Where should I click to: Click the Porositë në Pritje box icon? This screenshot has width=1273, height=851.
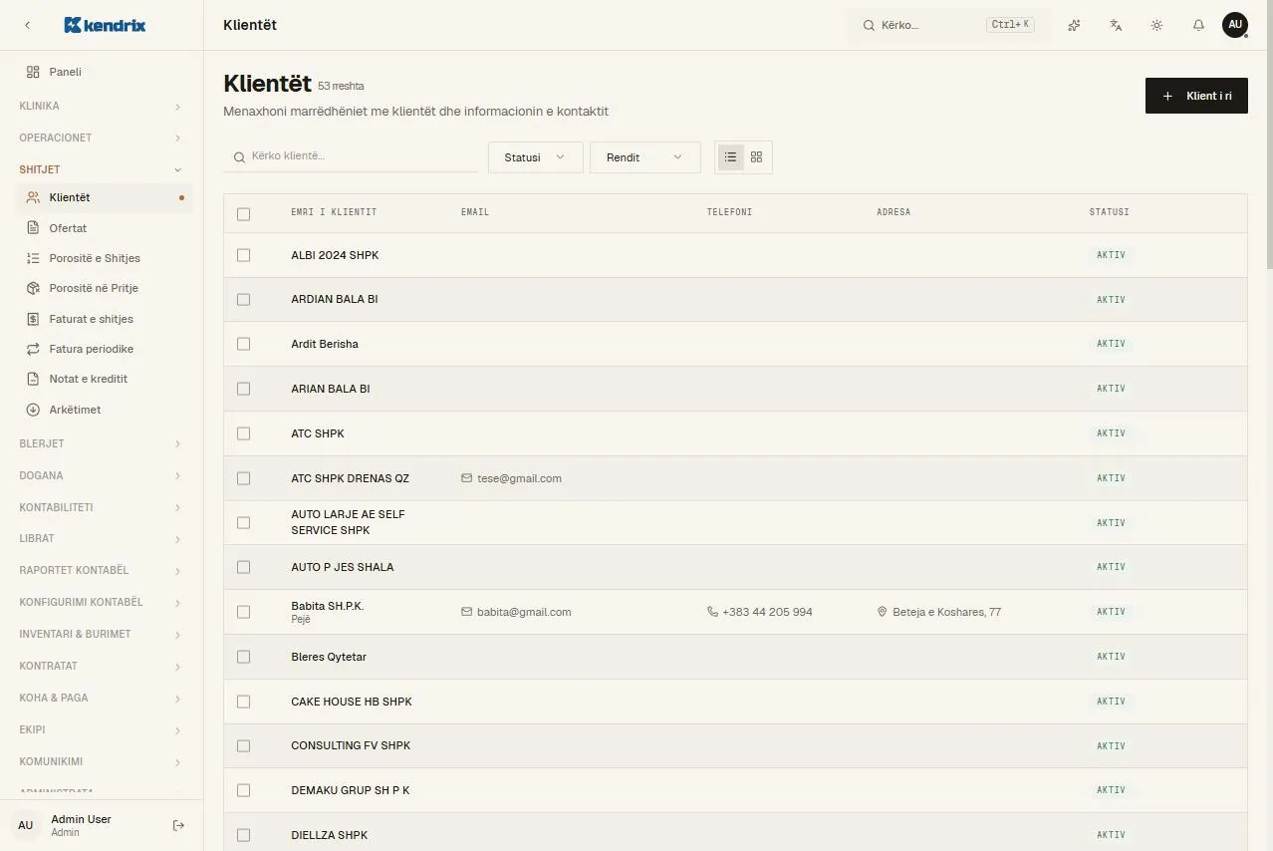click(x=33, y=288)
